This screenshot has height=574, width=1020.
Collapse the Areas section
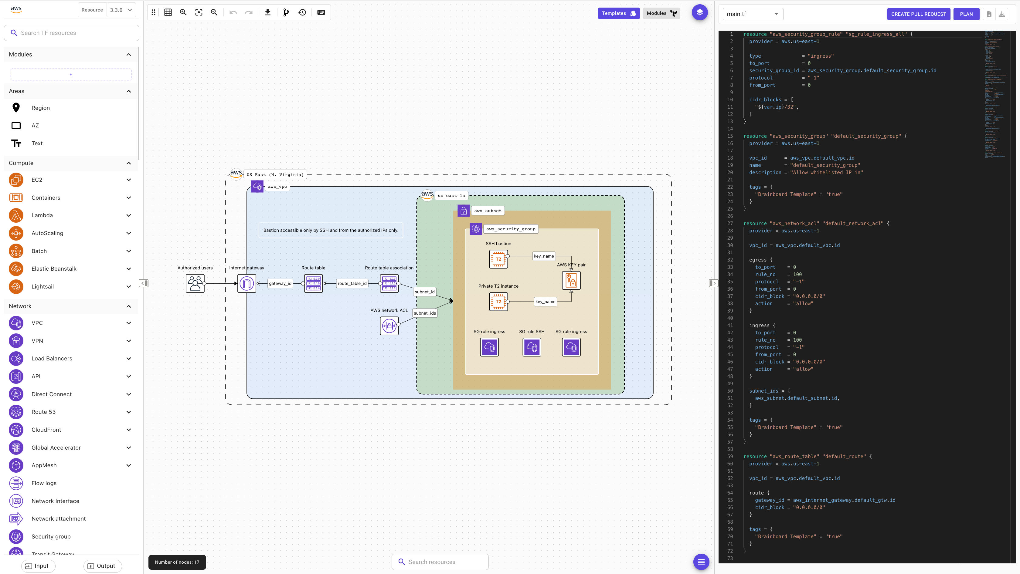pyautogui.click(x=129, y=91)
